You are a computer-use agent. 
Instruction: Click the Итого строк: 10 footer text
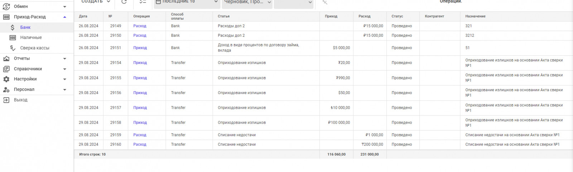[92, 154]
